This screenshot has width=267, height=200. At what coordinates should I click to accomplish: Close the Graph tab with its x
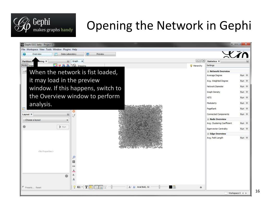(x=82, y=61)
